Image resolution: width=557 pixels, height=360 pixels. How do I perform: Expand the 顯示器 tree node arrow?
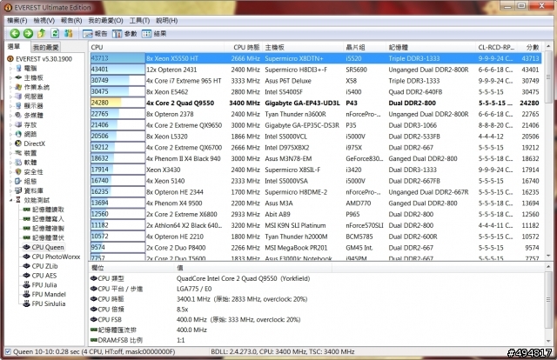point(11,106)
